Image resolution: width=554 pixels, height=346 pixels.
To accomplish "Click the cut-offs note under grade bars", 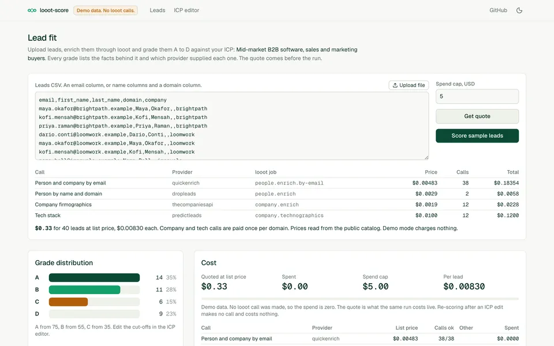I will pyautogui.click(x=105, y=330).
